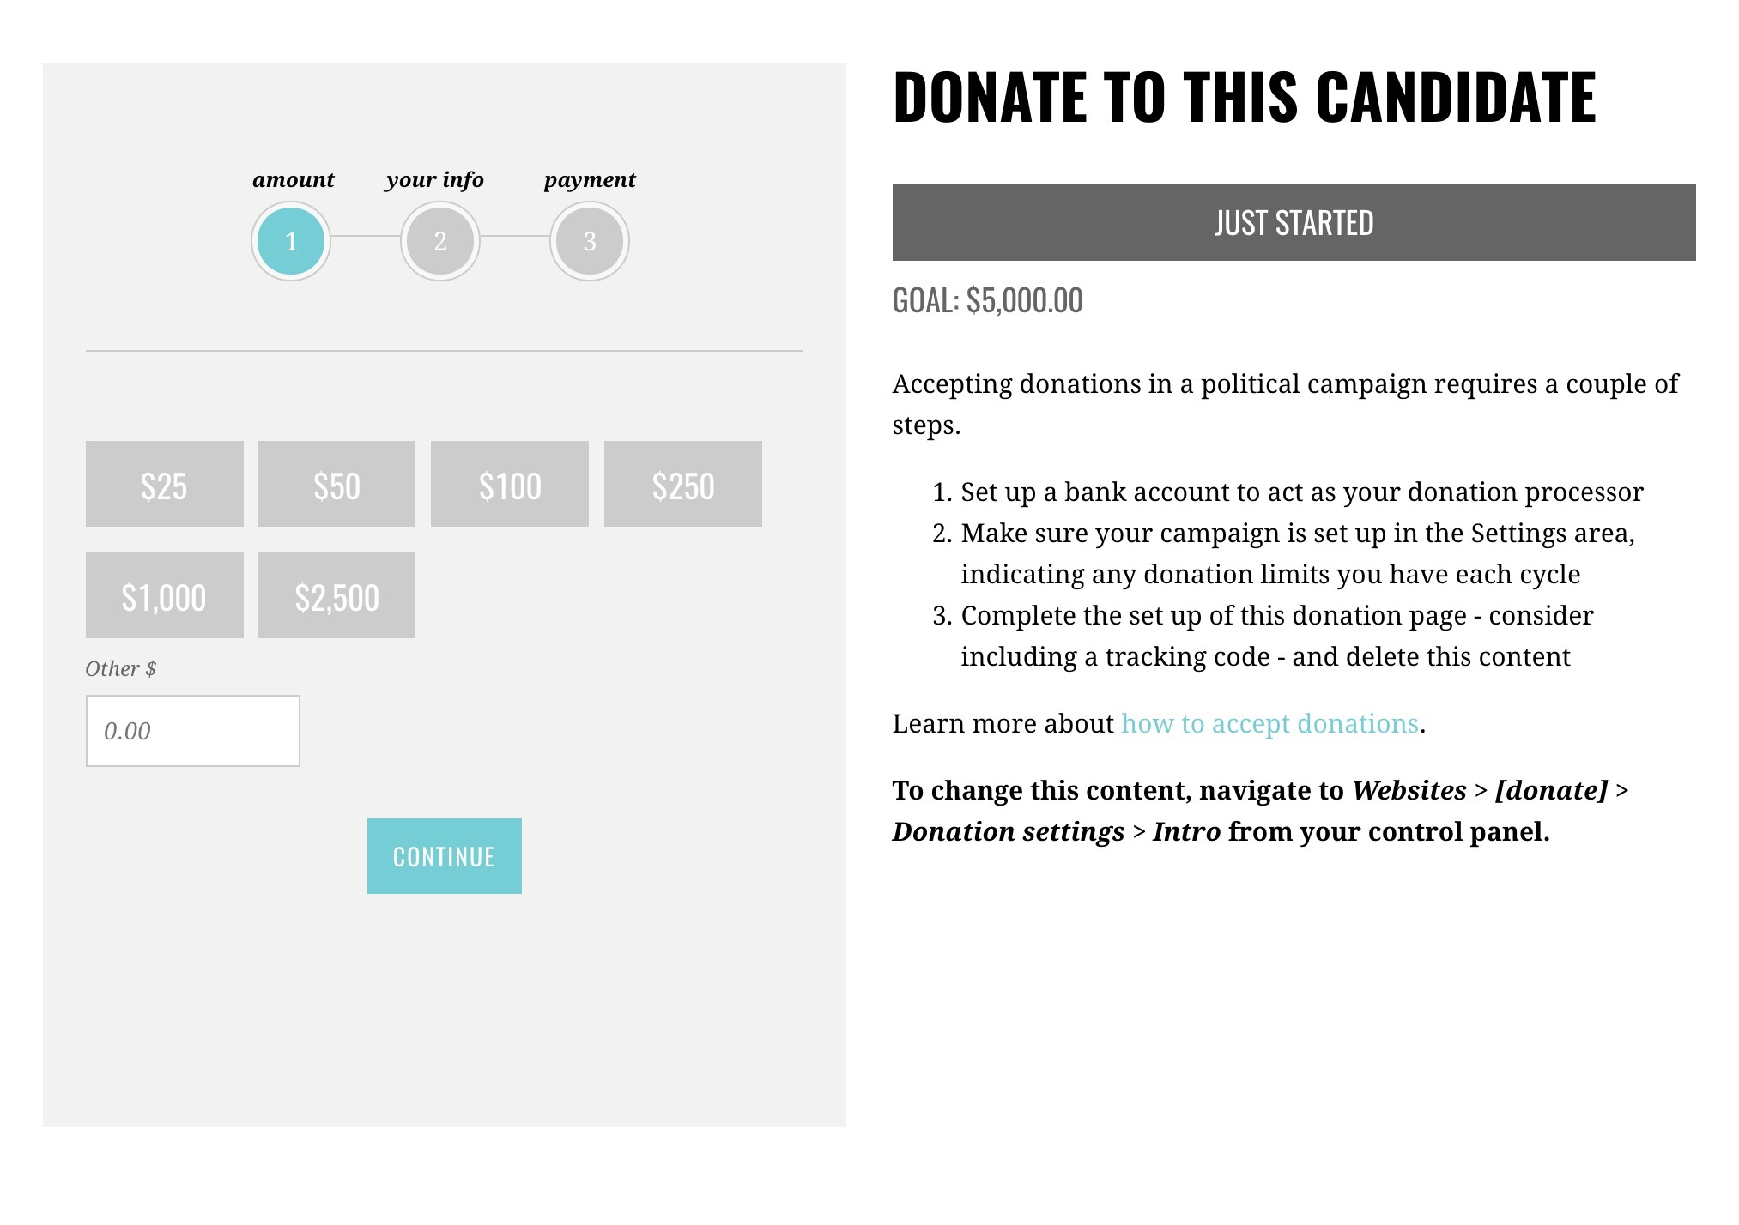Screen dimensions: 1739x1225
Task: Click the Continue button
Action: (x=445, y=856)
